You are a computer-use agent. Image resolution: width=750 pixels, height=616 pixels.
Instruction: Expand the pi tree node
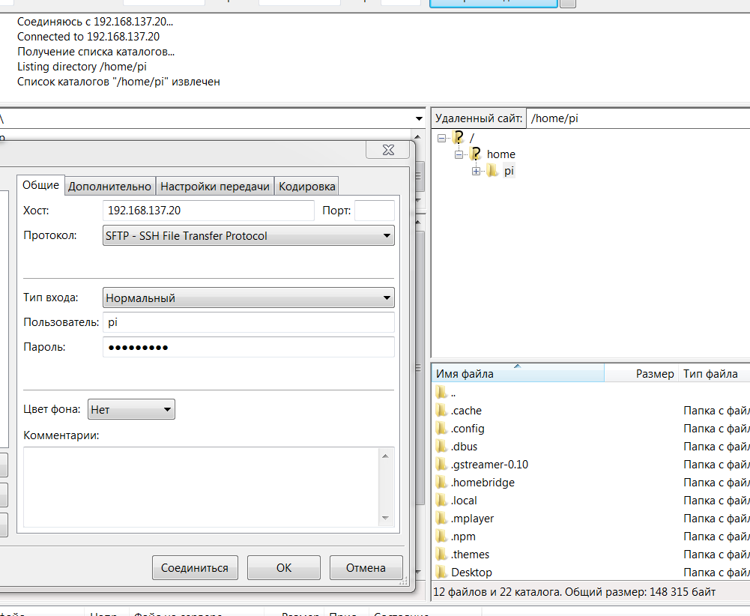tap(476, 171)
